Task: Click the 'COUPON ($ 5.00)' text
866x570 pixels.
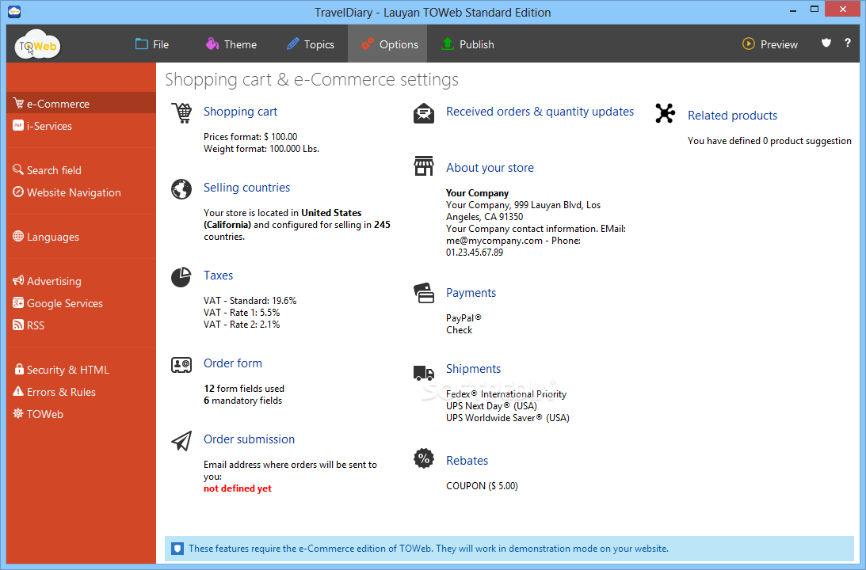Action: point(483,486)
